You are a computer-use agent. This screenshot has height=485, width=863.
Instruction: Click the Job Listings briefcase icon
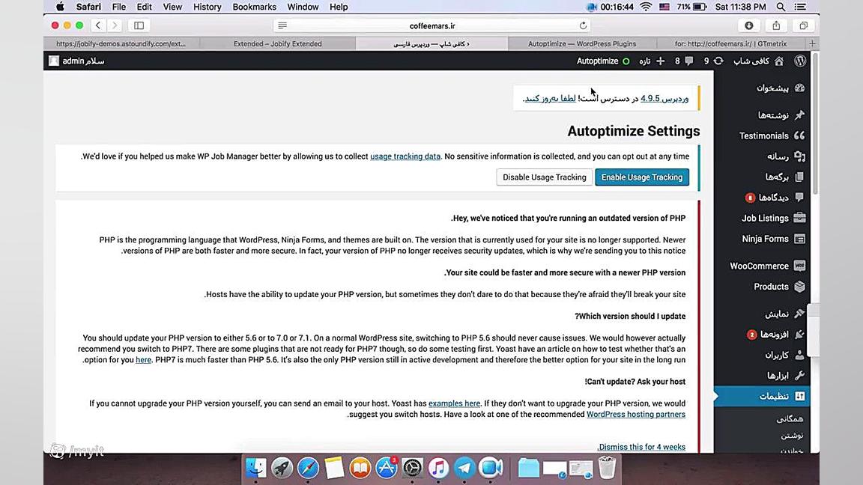[800, 219]
